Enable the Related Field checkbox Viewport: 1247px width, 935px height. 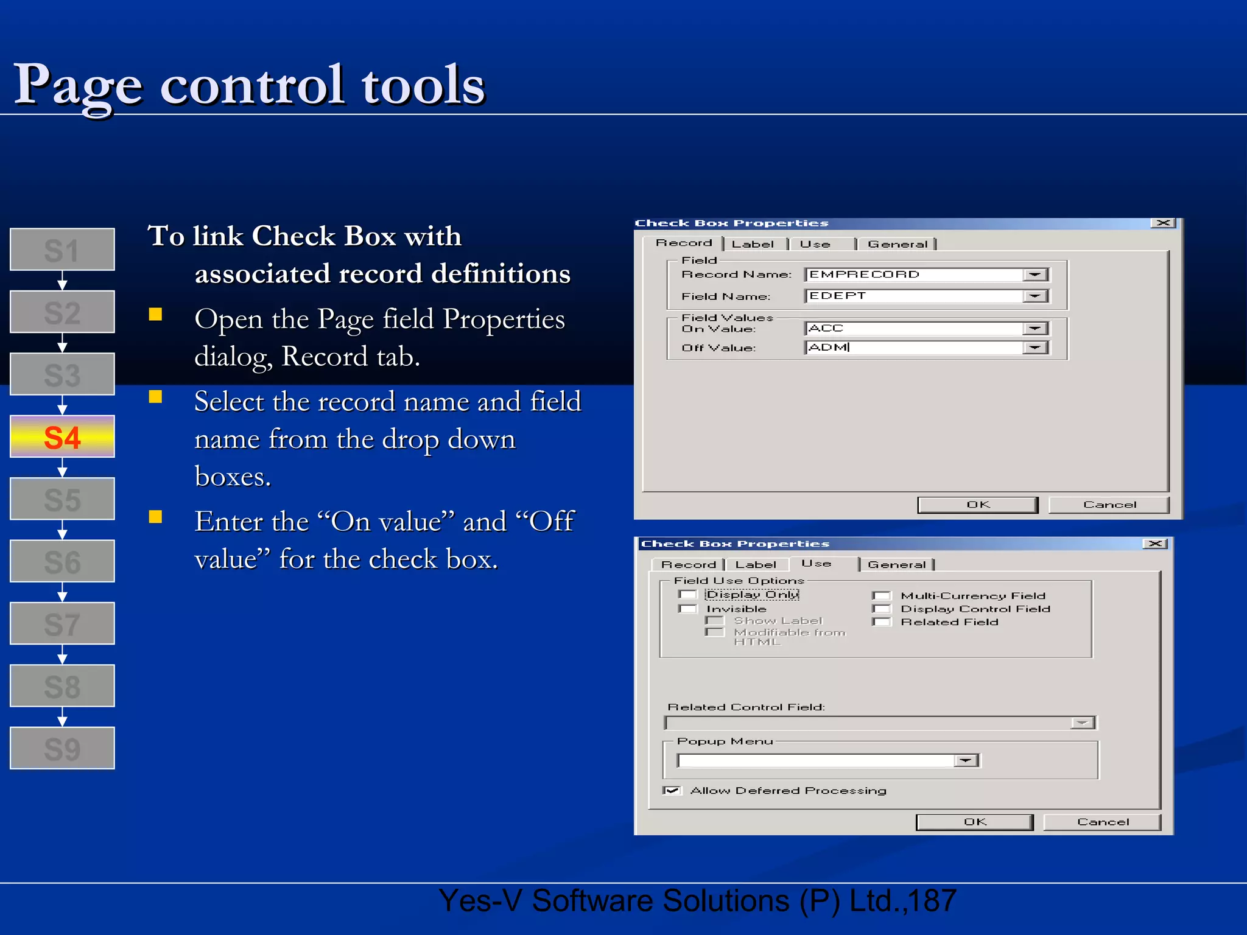882,622
